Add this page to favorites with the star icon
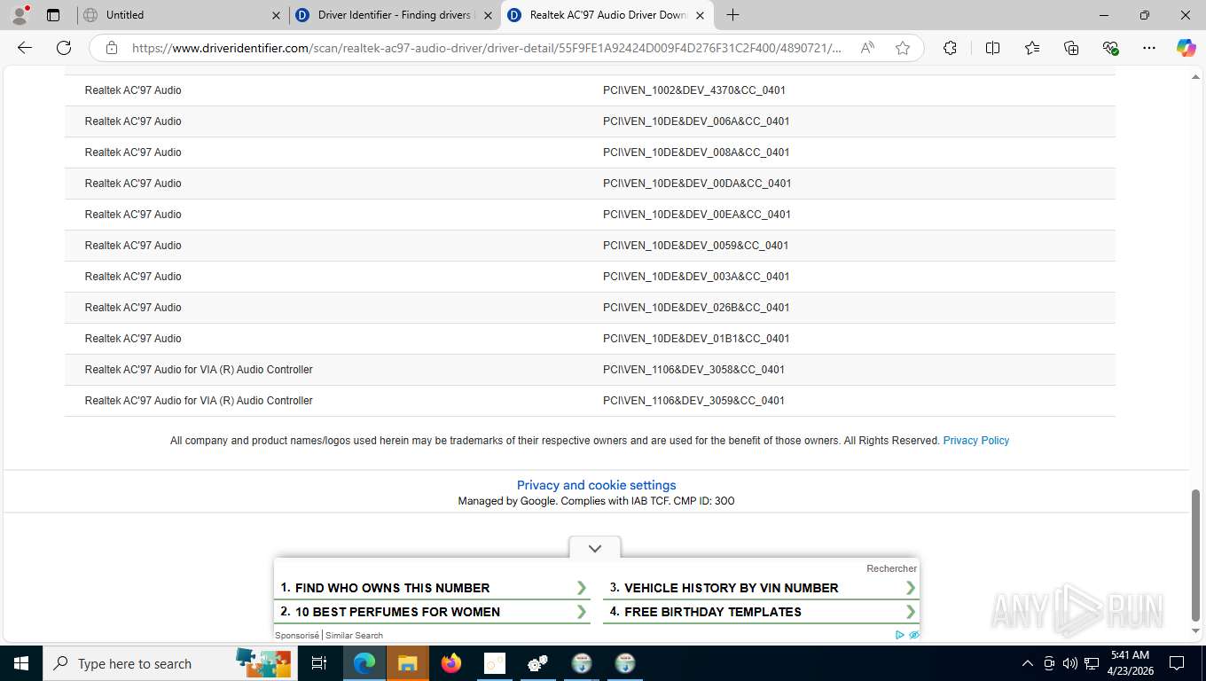Image resolution: width=1206 pixels, height=681 pixels. pos(903,48)
